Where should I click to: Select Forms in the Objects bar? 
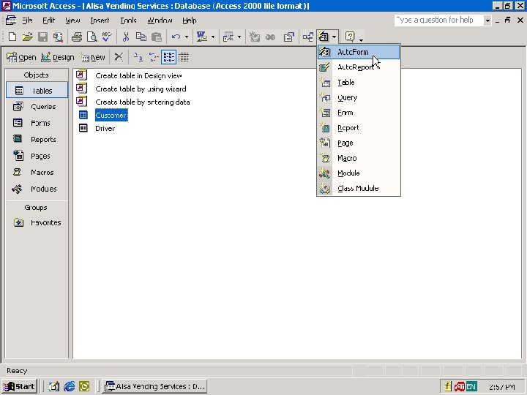click(x=37, y=123)
